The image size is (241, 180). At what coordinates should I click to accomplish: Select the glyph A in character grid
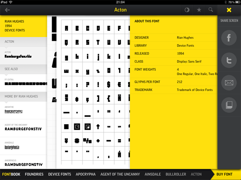click(66, 28)
